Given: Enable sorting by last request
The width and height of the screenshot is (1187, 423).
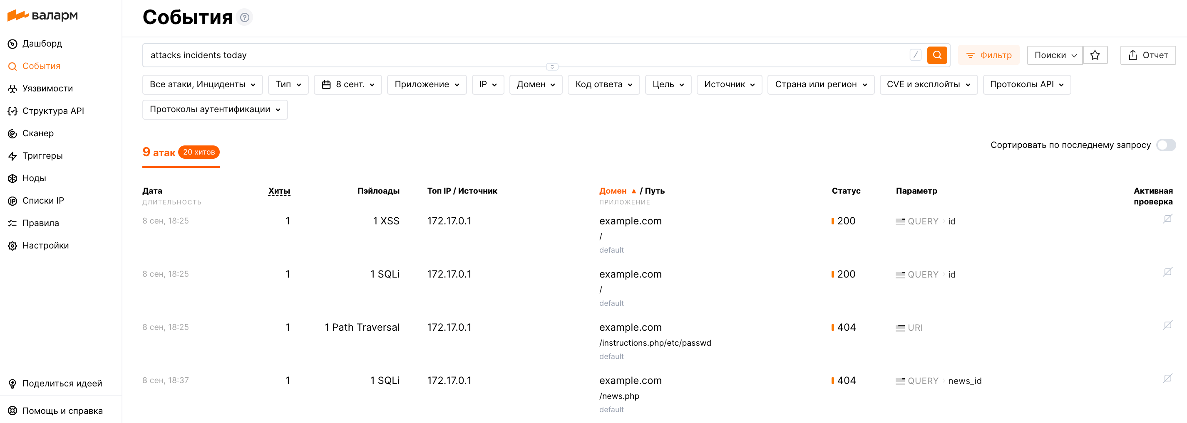Looking at the screenshot, I should (1166, 145).
